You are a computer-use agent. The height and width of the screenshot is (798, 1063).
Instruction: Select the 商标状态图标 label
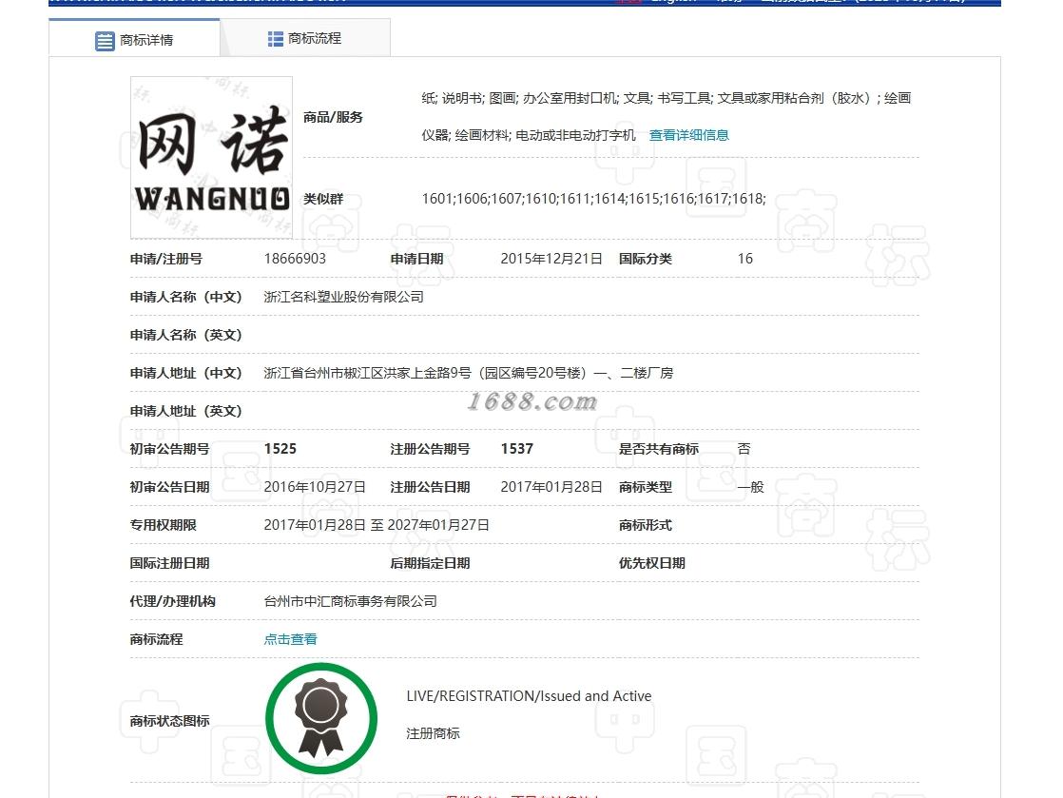pyautogui.click(x=169, y=721)
